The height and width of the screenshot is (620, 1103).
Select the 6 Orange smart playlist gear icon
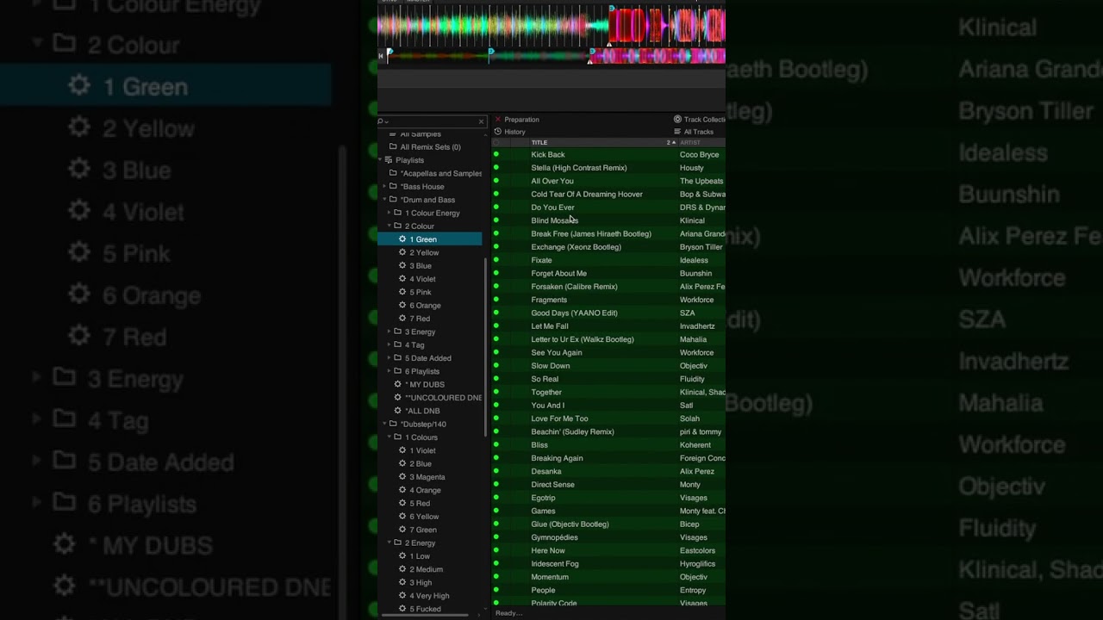pos(402,306)
